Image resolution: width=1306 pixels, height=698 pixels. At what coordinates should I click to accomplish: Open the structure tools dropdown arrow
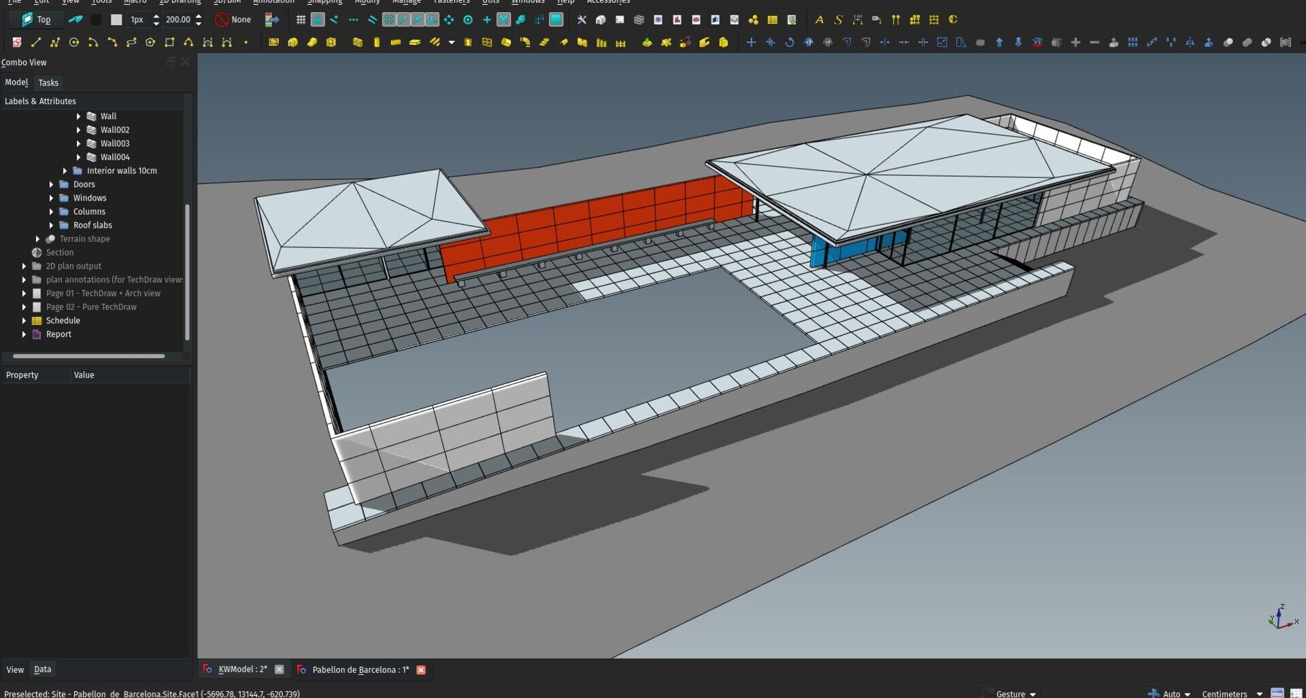point(451,42)
